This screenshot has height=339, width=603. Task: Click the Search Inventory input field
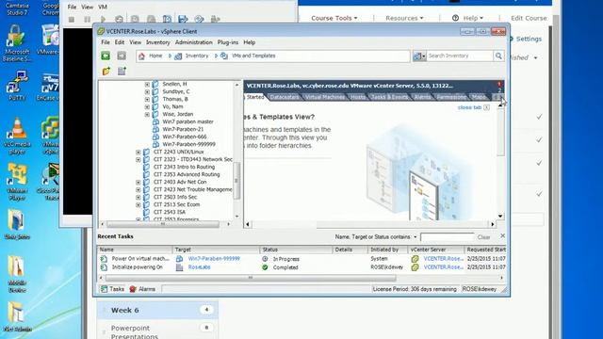coord(460,56)
